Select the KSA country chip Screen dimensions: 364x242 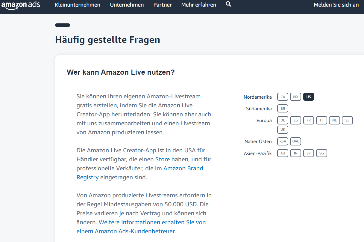(283, 141)
